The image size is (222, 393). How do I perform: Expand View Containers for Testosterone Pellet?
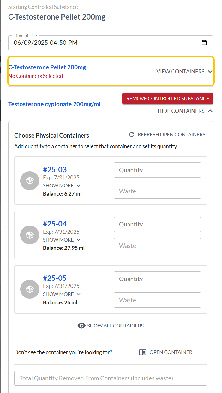[x=184, y=72]
